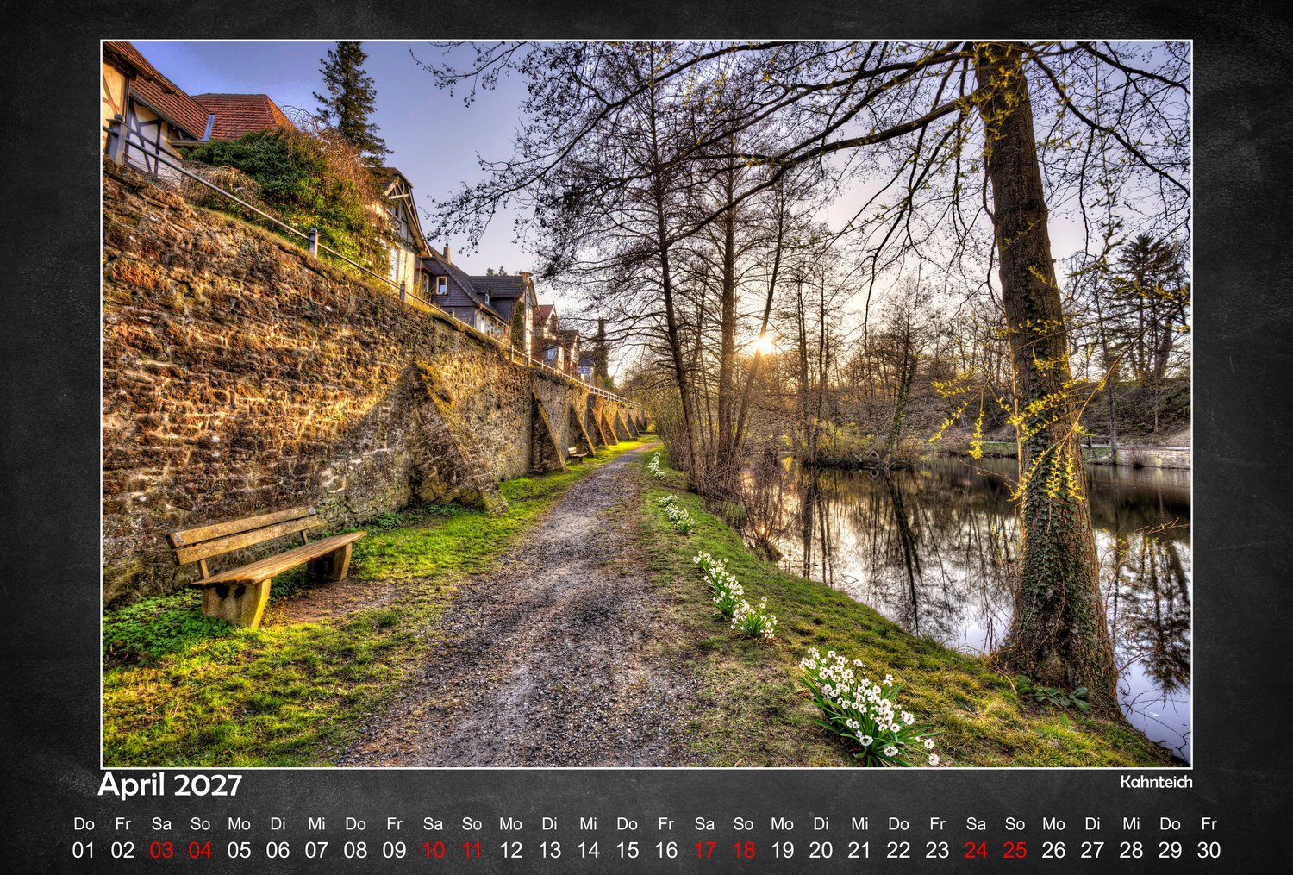Select date 20
Viewport: 1293px width, 875px height.
pos(821,850)
